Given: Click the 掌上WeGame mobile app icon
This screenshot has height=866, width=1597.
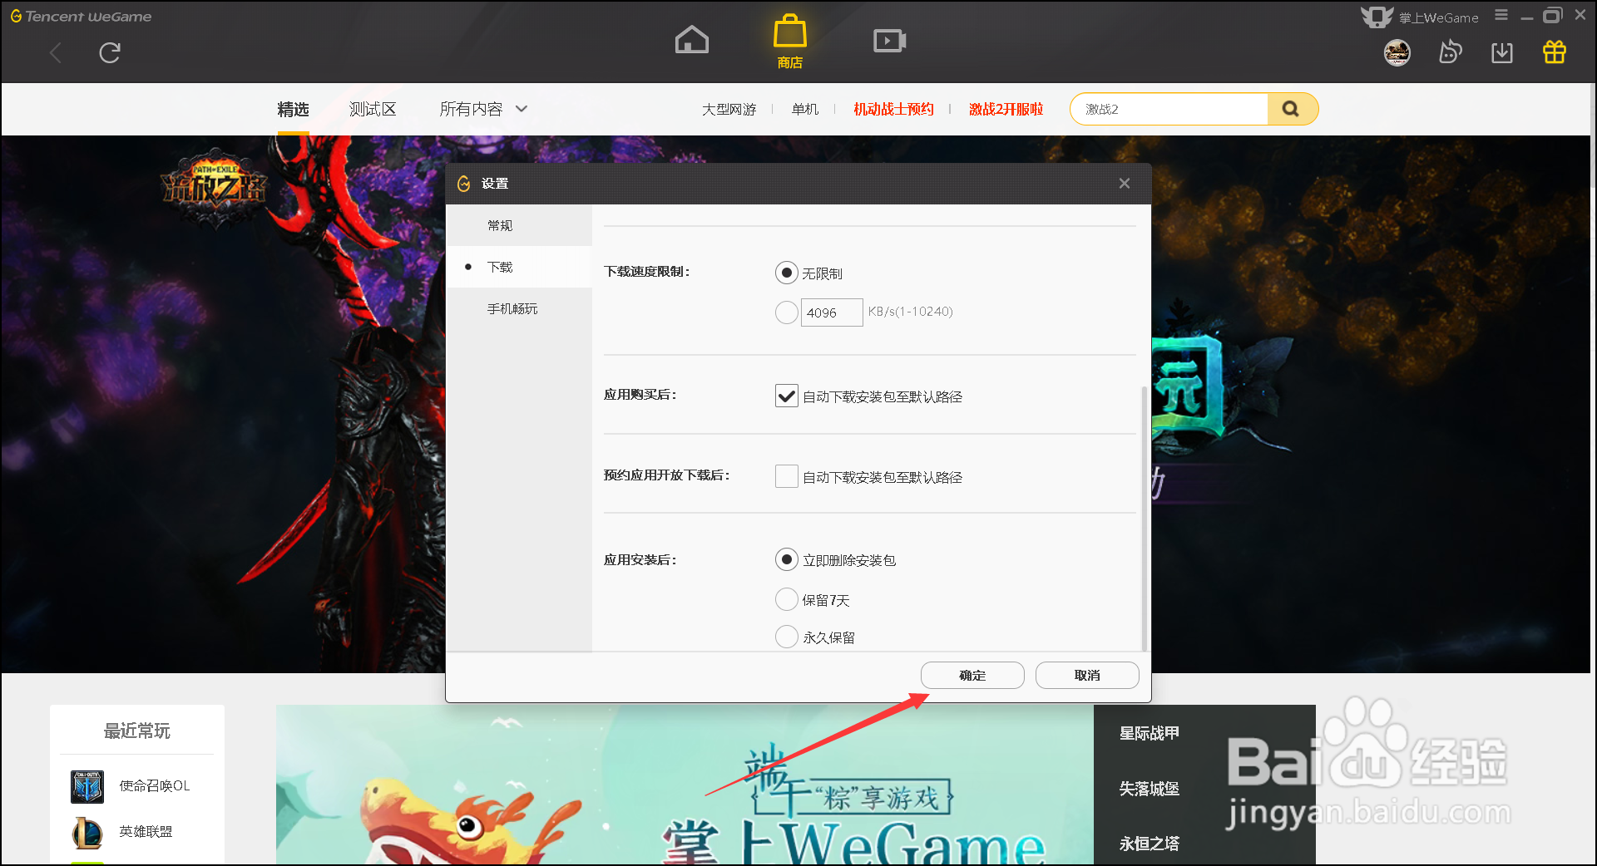Looking at the screenshot, I should [1377, 16].
